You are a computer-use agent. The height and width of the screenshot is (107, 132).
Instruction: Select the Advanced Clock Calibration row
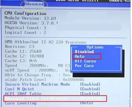[x=55, y=99]
